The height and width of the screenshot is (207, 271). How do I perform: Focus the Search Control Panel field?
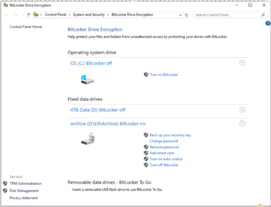coord(230,15)
